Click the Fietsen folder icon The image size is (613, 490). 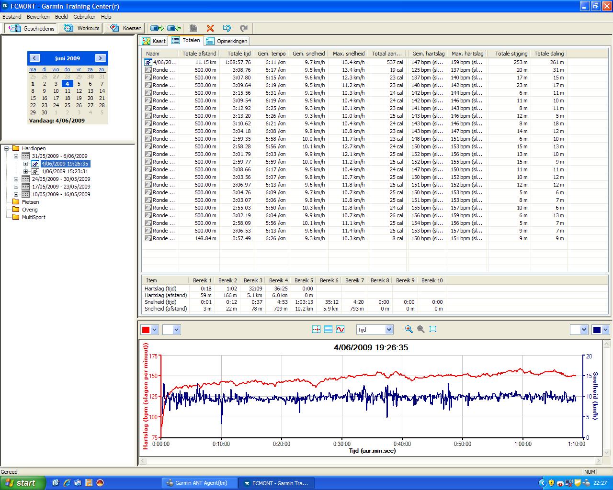pos(16,202)
